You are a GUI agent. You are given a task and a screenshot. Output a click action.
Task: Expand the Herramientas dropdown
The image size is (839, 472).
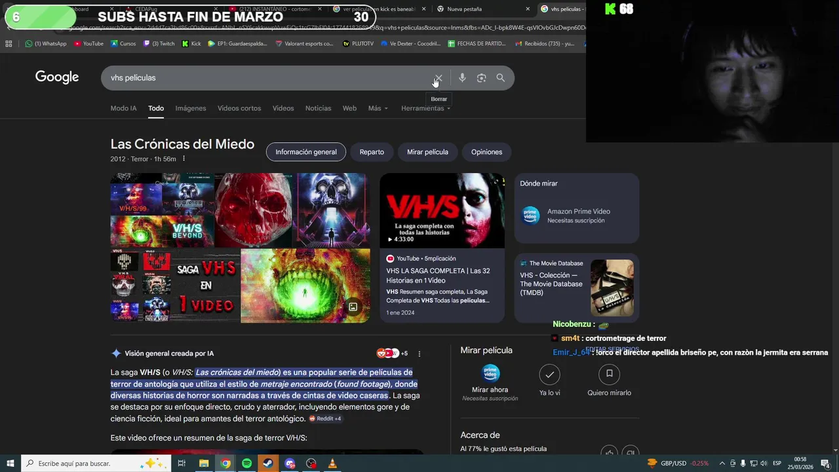click(426, 108)
